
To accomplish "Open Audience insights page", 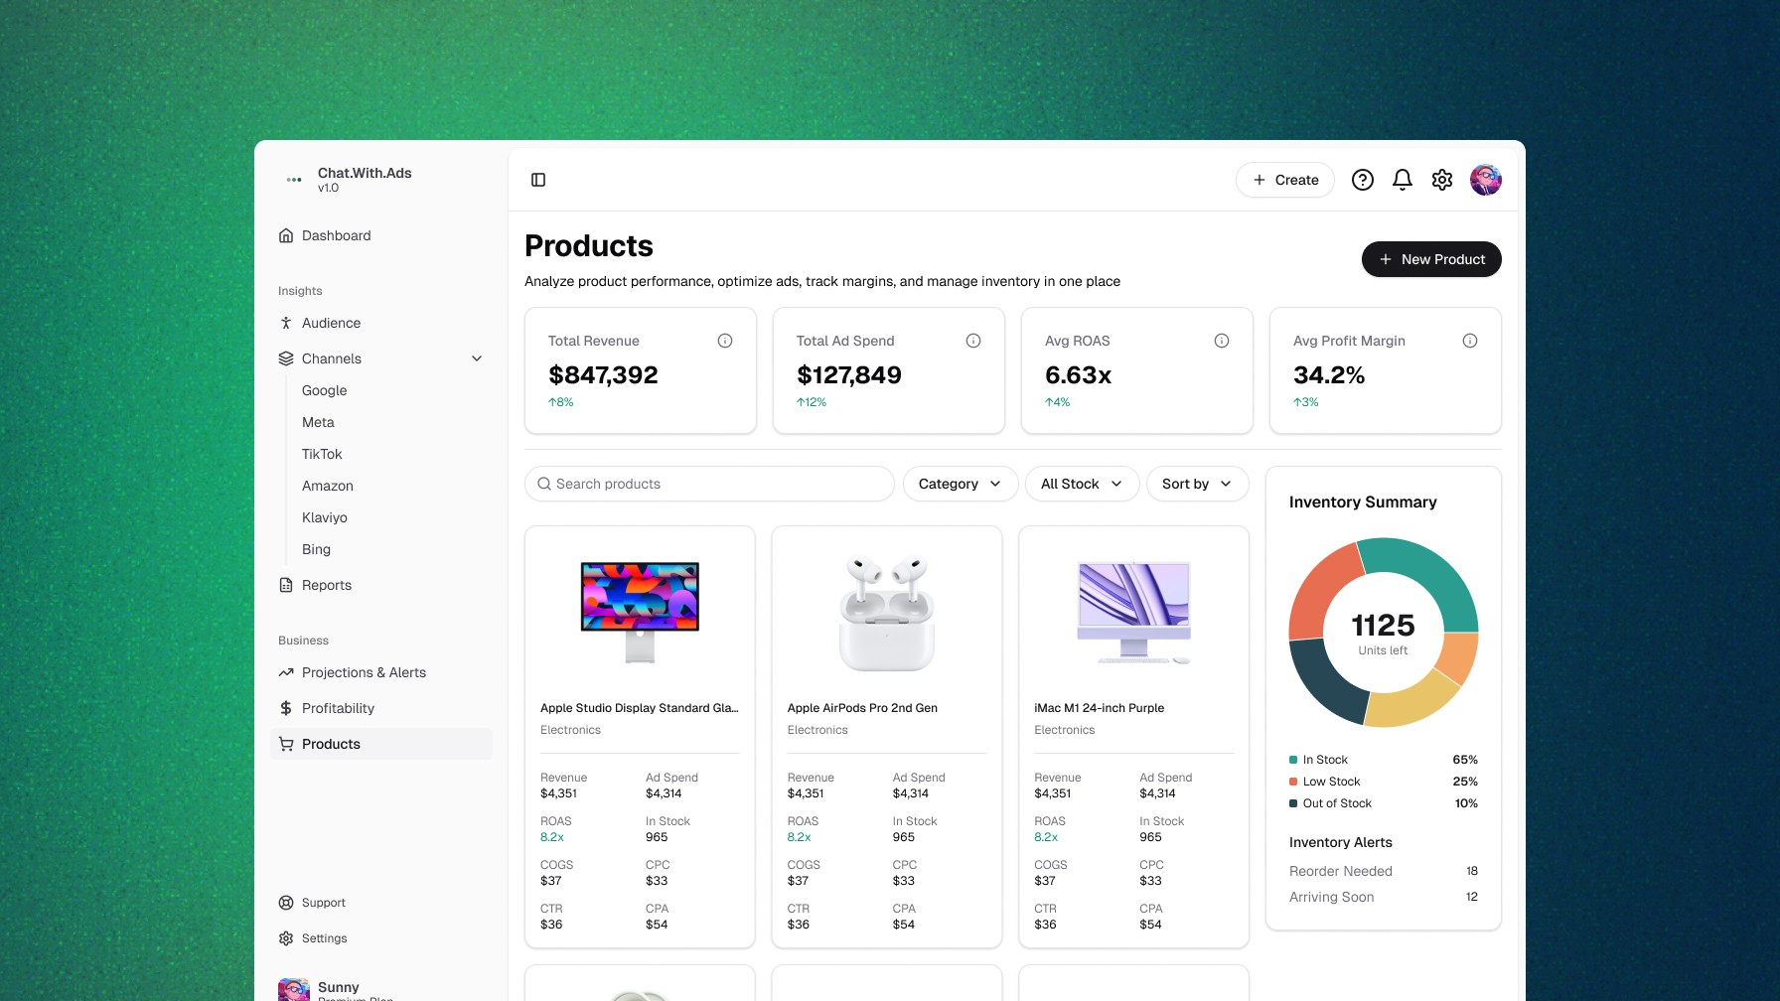I will [x=381, y=323].
